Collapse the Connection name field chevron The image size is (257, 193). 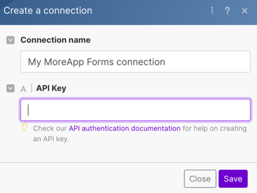(10, 40)
